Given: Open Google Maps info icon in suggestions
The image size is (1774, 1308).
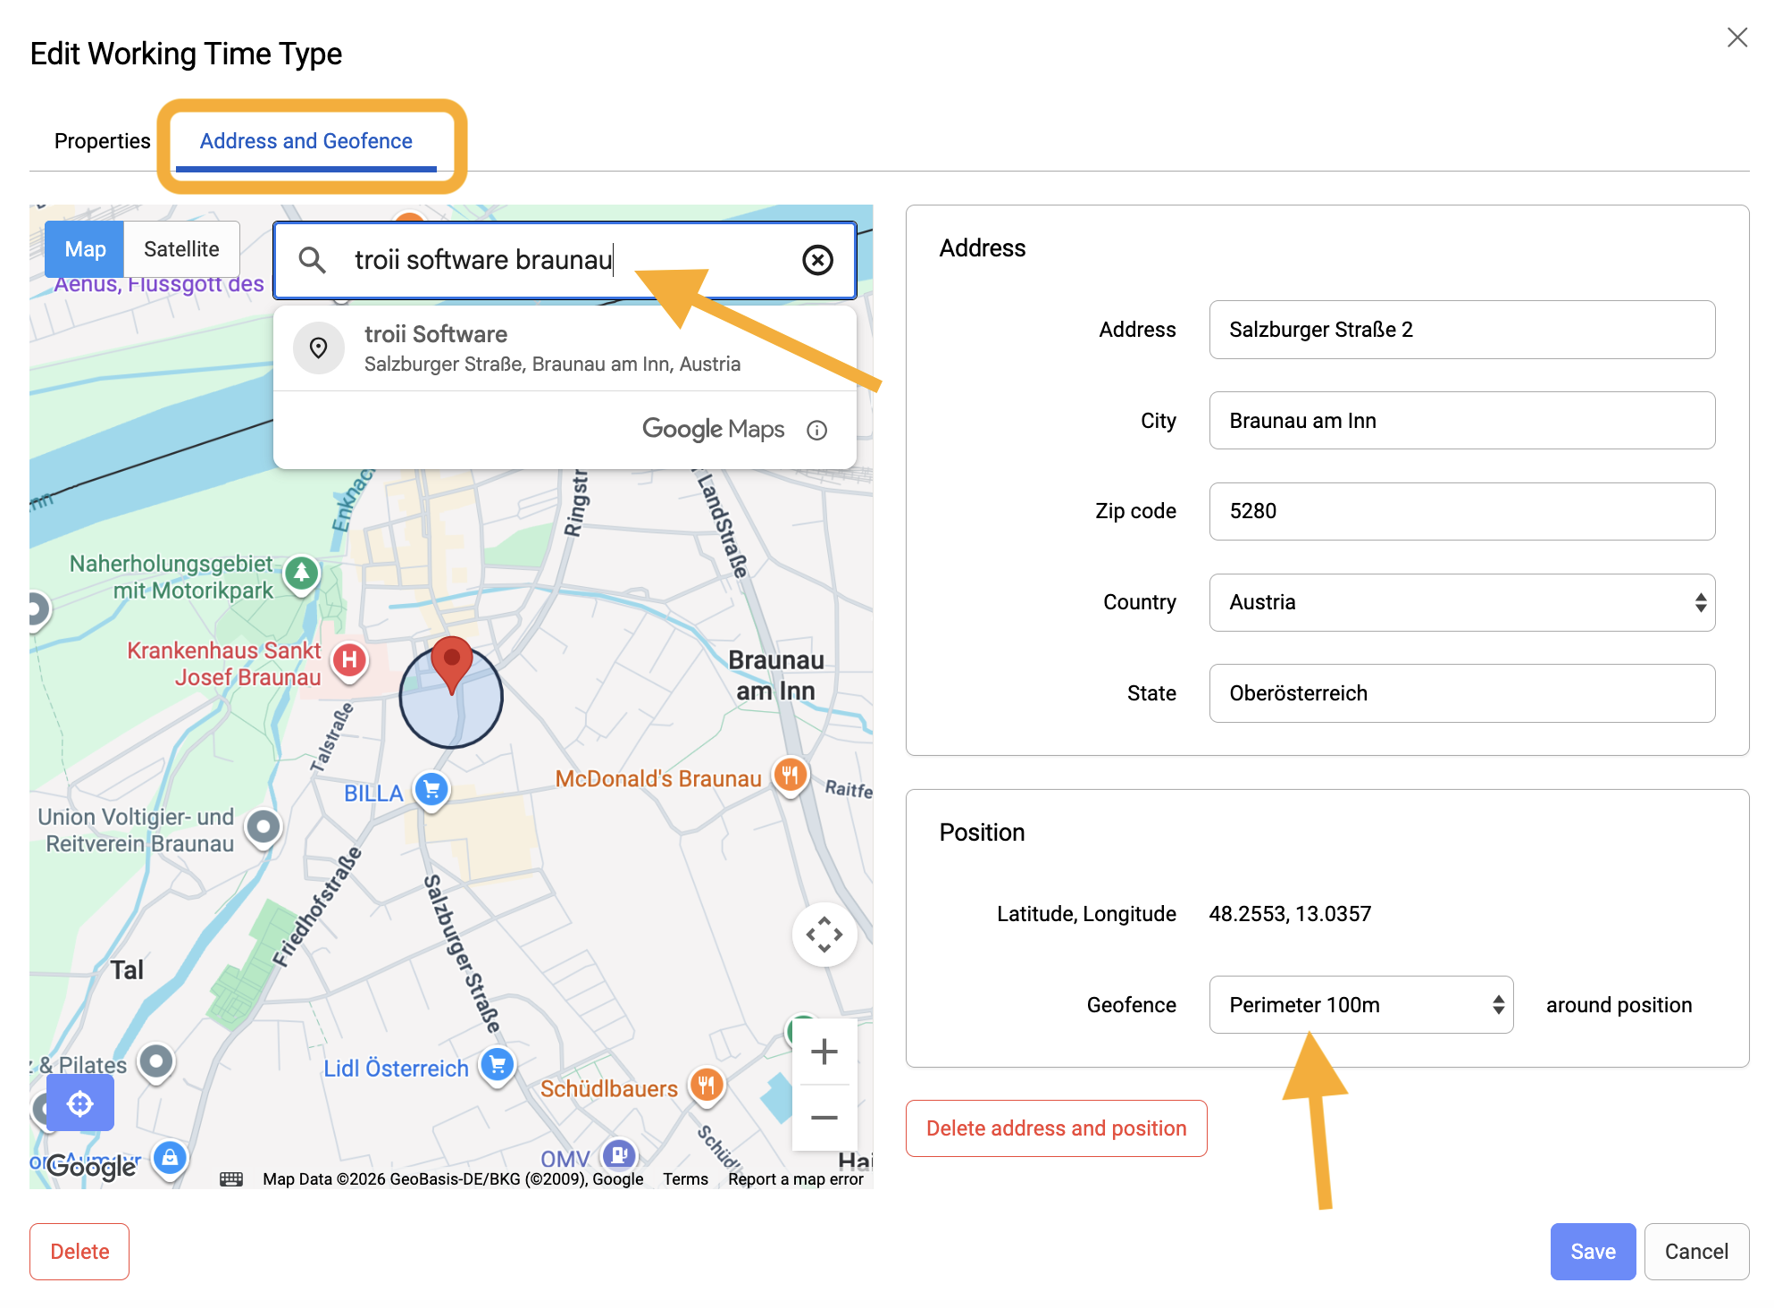Looking at the screenshot, I should click(816, 430).
